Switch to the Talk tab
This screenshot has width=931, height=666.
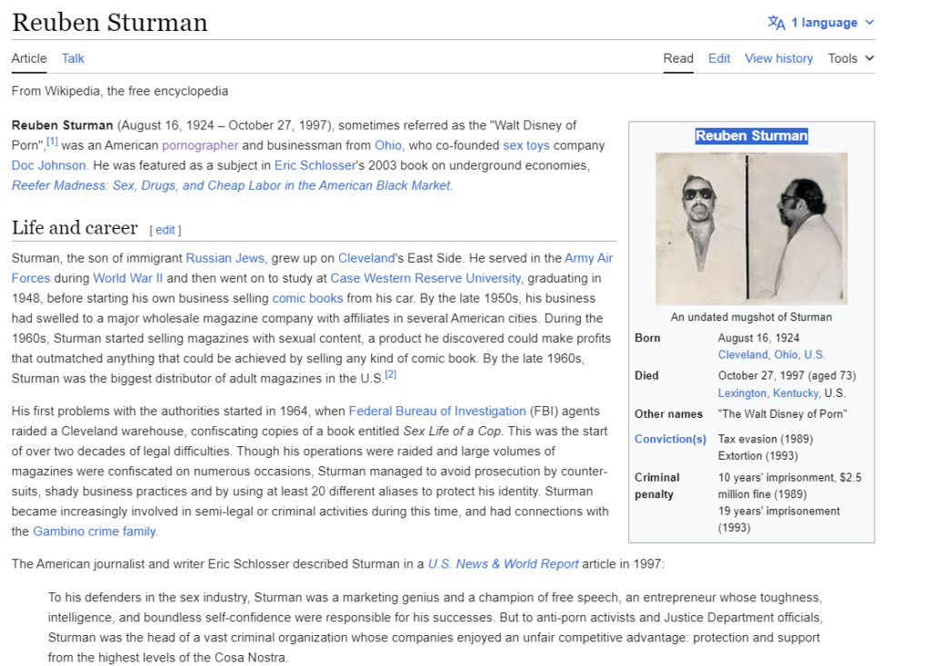(x=73, y=58)
